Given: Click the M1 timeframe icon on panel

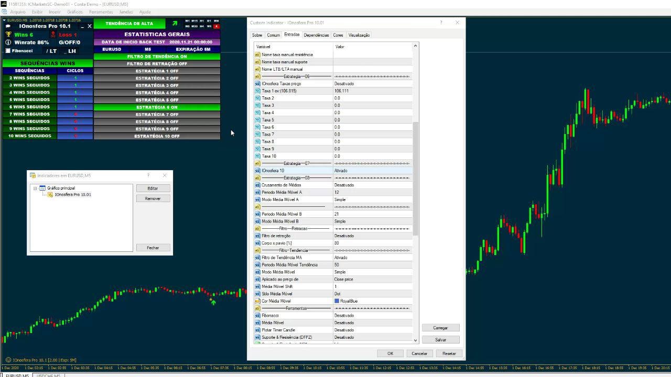Looking at the screenshot, I should [187, 21].
